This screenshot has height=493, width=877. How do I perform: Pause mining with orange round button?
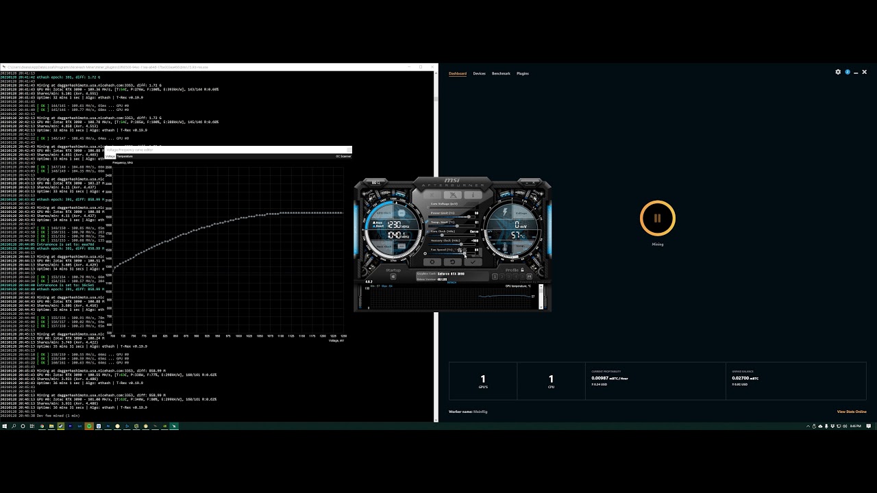click(658, 218)
